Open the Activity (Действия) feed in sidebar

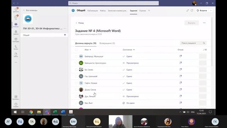point(16,10)
